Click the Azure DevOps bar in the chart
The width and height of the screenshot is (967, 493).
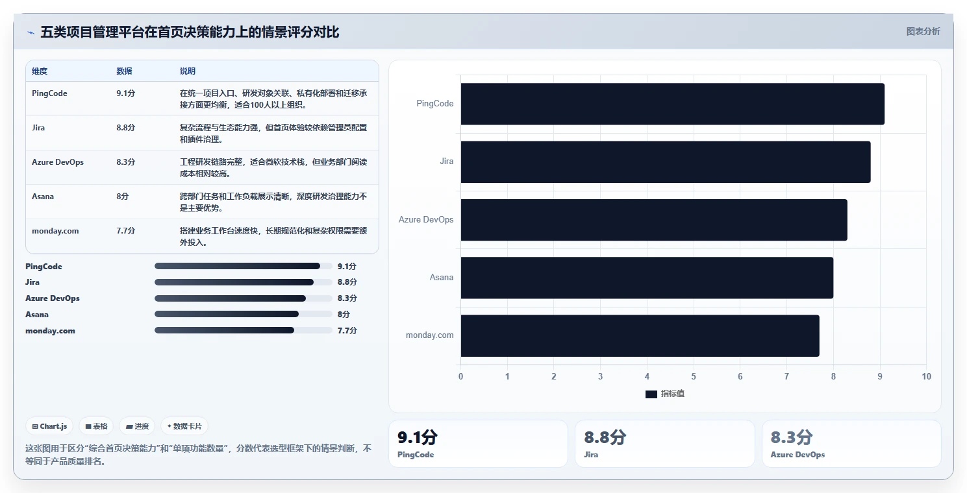(654, 219)
